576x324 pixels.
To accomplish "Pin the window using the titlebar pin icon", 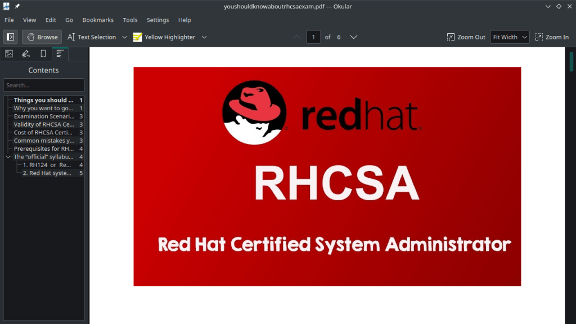I will point(17,6).
